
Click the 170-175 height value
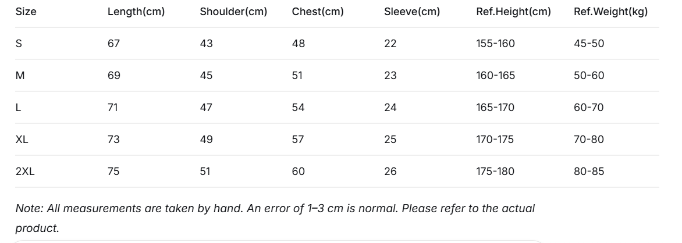point(495,140)
